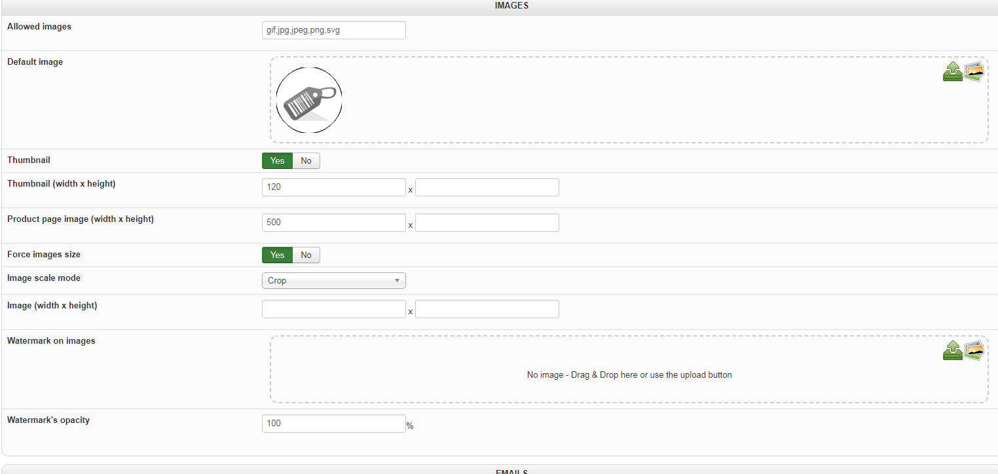Disable Force images size with No

tap(306, 255)
